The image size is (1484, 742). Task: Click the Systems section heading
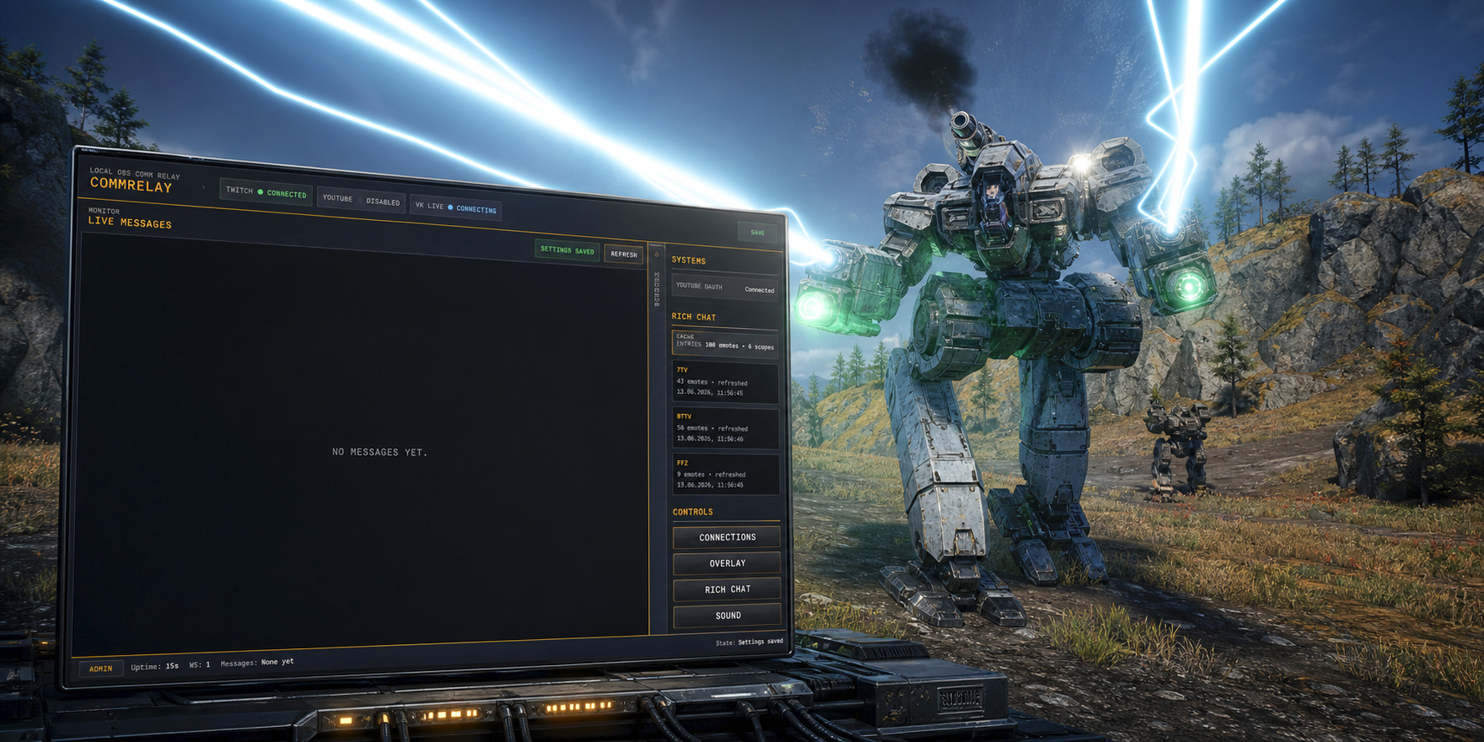pos(688,260)
